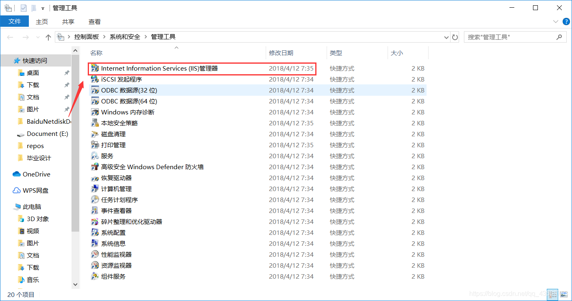
Task: Click the Properties quick access toolbar icon
Action: click(24, 8)
